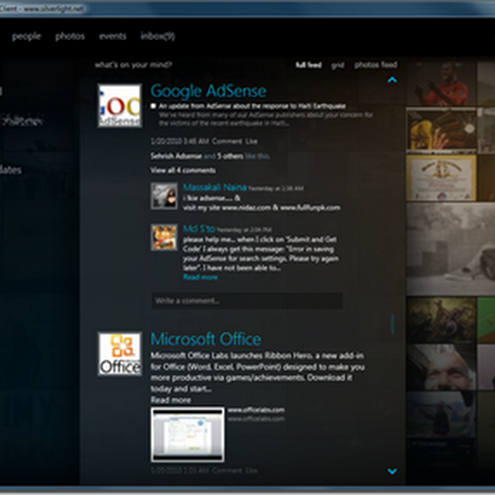This screenshot has height=495, width=495.
Task: Open the photos section
Action: tap(70, 37)
